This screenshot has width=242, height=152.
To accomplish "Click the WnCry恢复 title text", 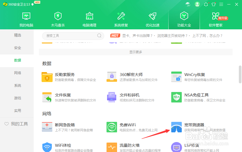I will tap(195, 75).
